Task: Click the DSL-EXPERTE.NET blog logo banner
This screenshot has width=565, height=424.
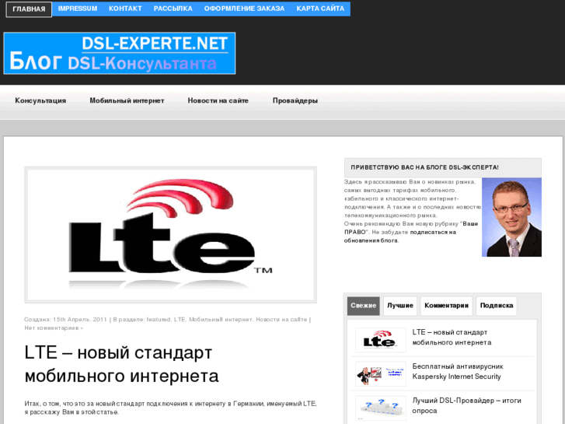Action: click(119, 54)
